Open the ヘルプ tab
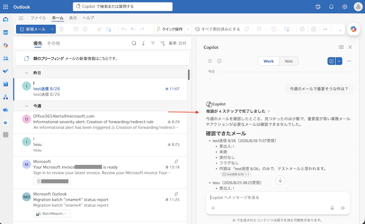 pyautogui.click(x=88, y=18)
